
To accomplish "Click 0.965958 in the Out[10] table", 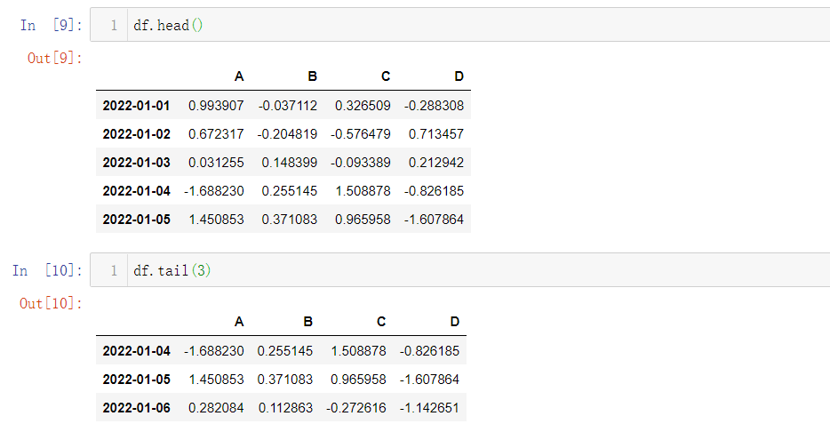I will (358, 380).
